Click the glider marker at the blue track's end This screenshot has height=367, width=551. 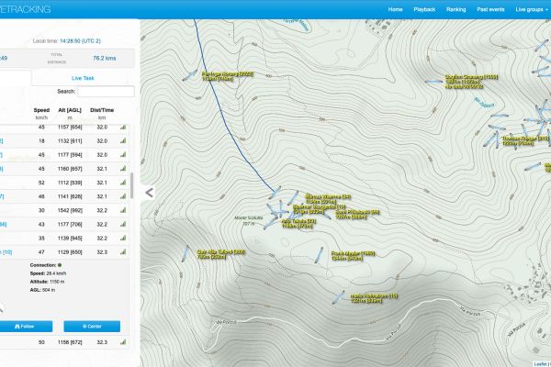pos(275,192)
